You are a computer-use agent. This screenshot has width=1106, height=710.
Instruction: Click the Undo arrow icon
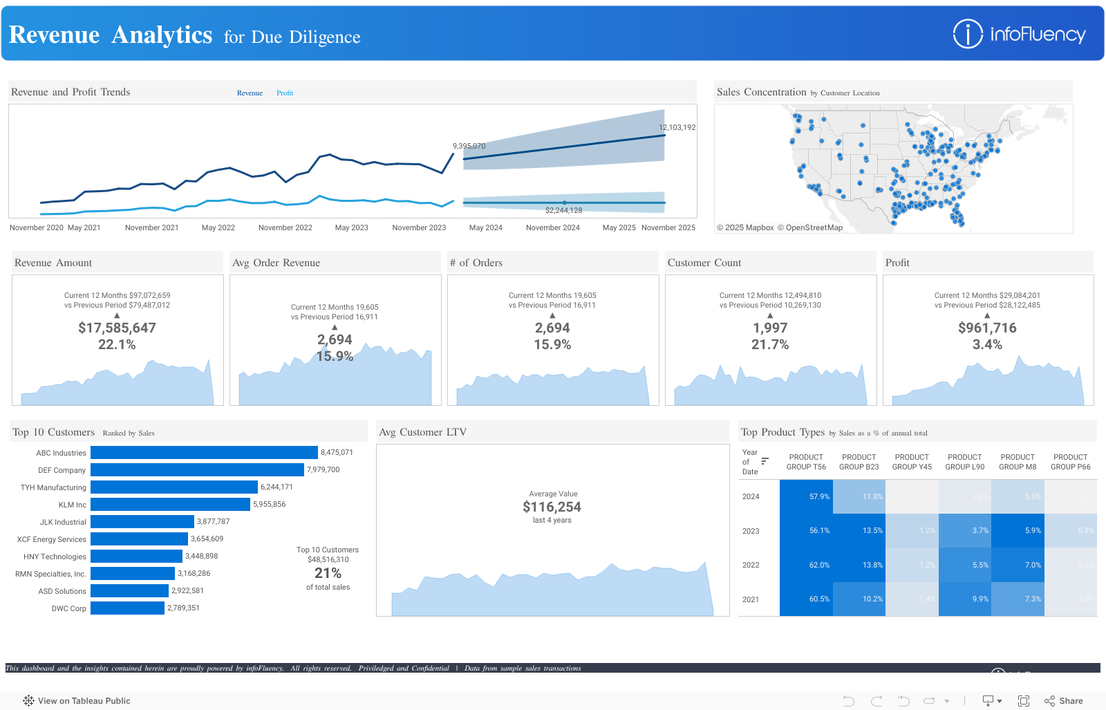tap(849, 701)
